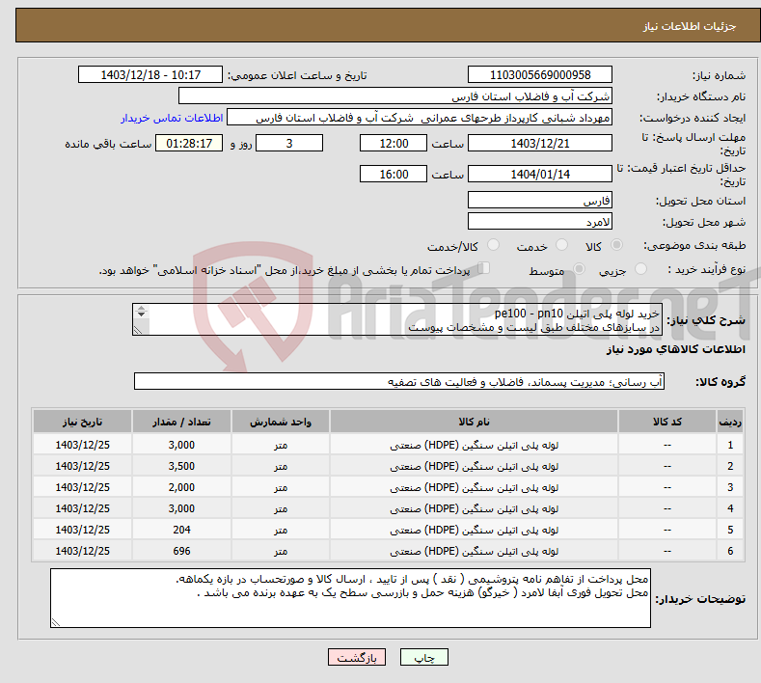
Task: Click the announcement date field 1403/12/18
Action: tap(150, 74)
